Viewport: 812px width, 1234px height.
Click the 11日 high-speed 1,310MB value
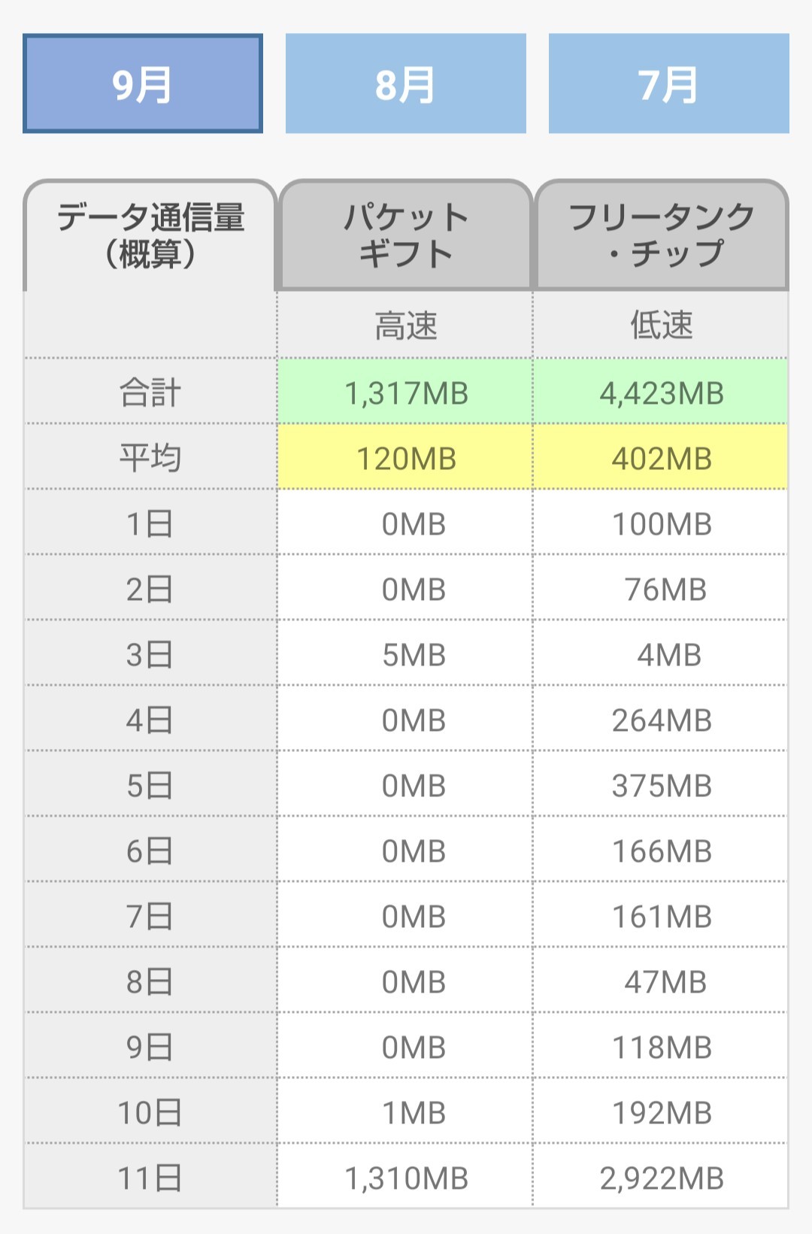(x=405, y=1178)
